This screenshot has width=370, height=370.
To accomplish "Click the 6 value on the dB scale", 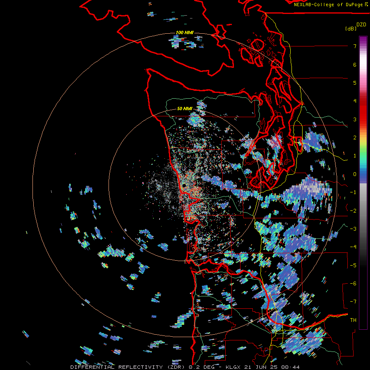I will (x=355, y=65).
